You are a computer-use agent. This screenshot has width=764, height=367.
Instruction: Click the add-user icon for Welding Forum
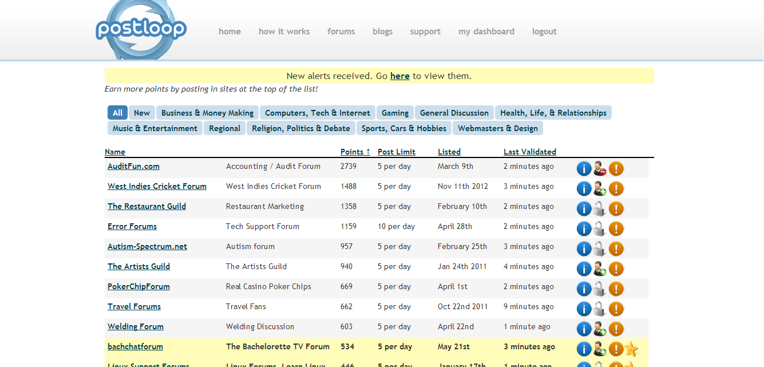tap(600, 329)
